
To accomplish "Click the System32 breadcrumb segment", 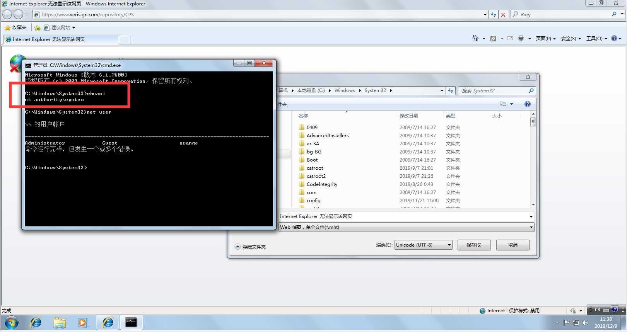I will pyautogui.click(x=375, y=90).
